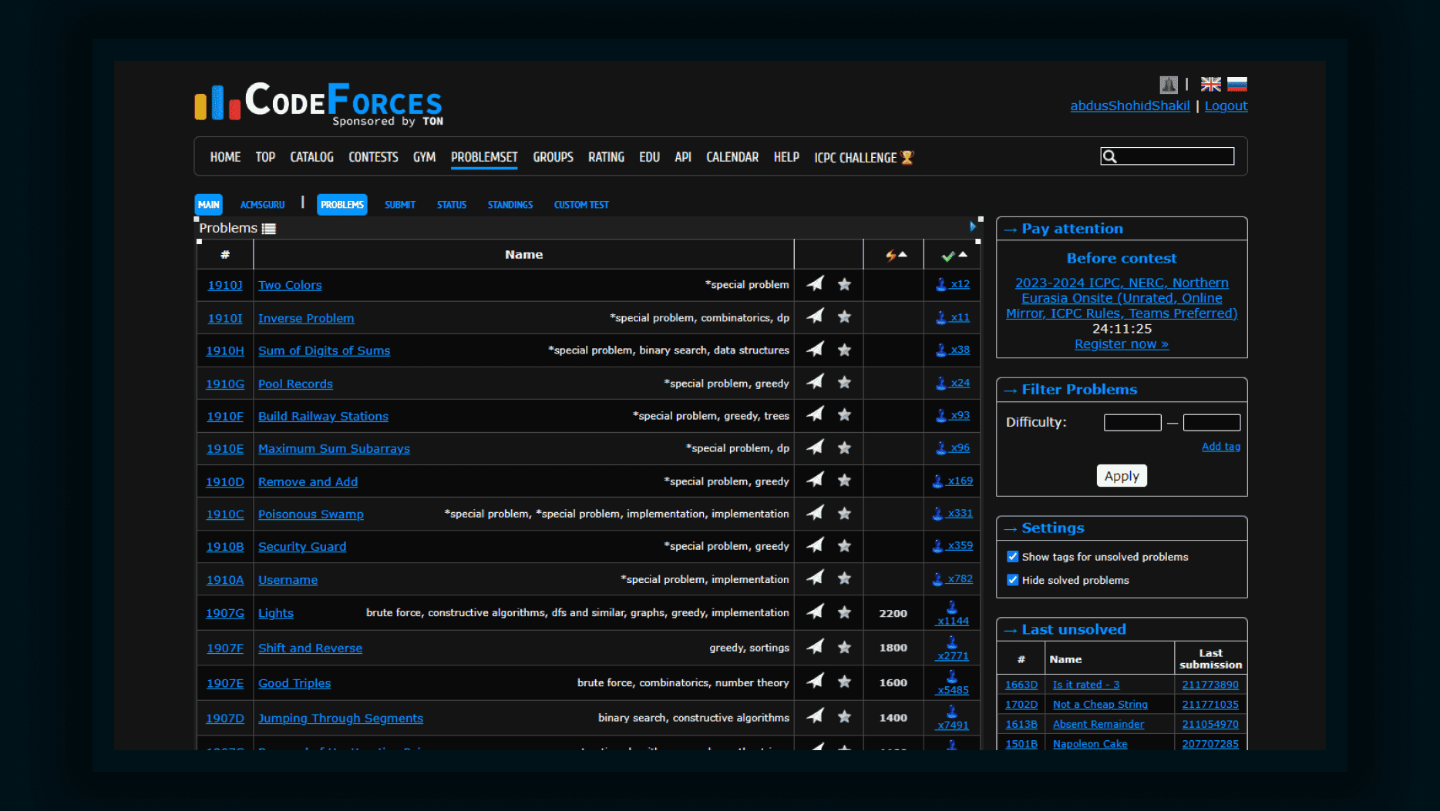Star the Inverse Problem as favourite
The image size is (1440, 811).
(x=844, y=317)
